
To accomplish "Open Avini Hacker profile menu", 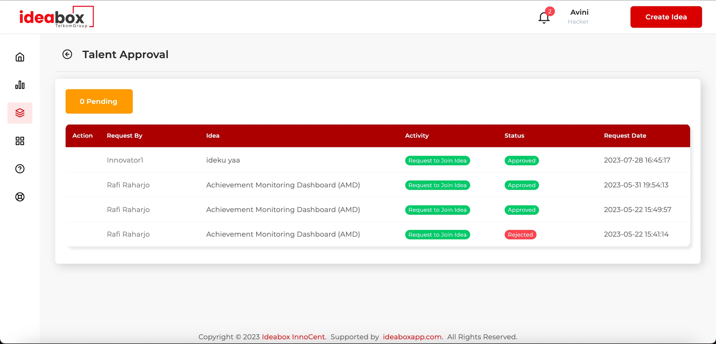I will point(578,17).
